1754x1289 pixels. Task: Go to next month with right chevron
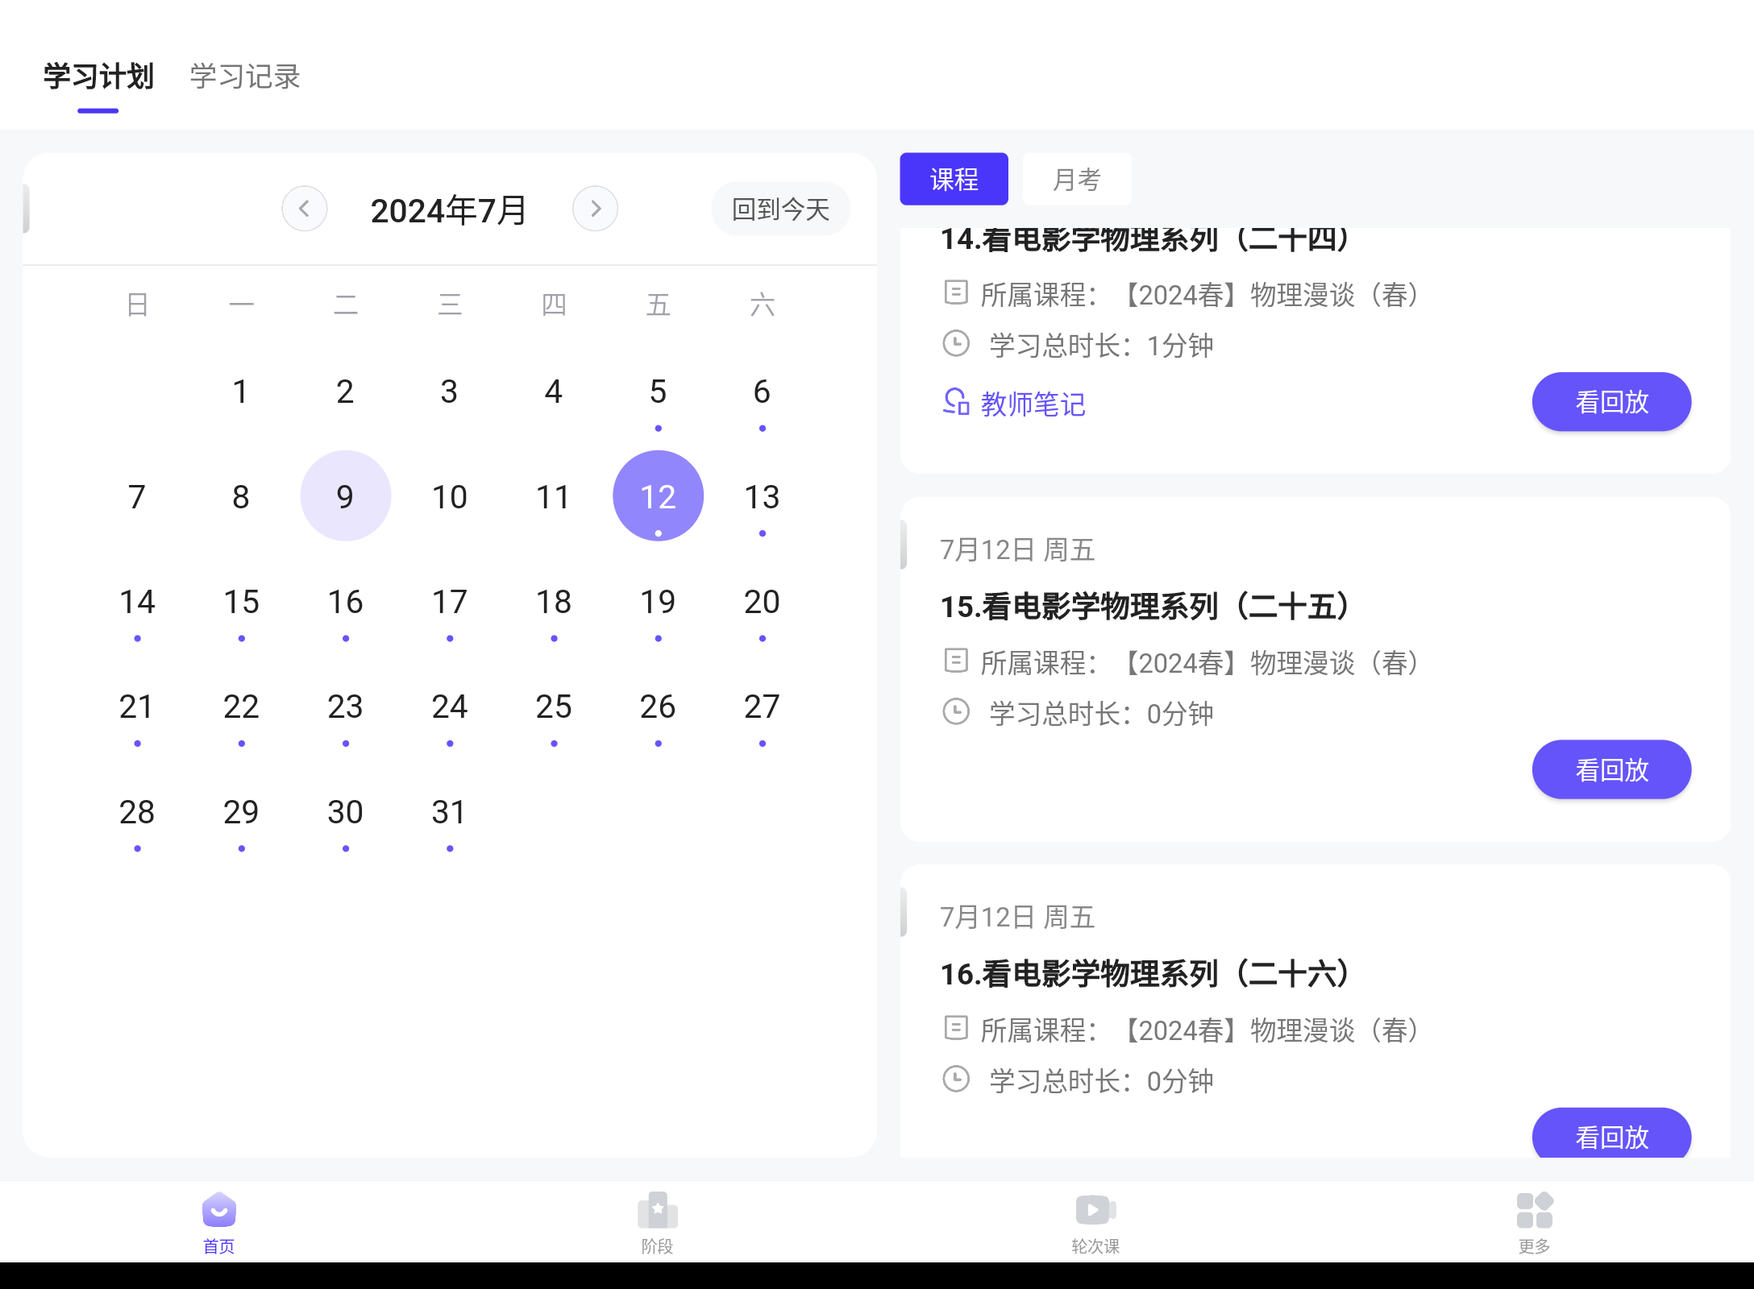pos(595,209)
